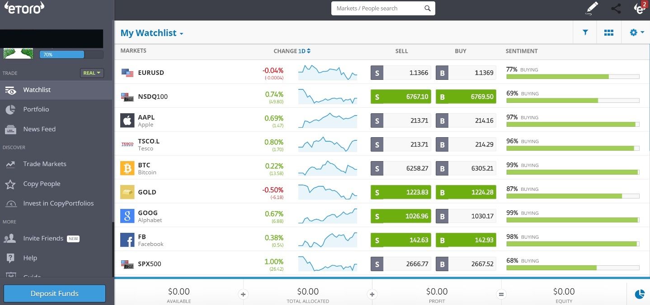Viewport: 650px width, 305px height.
Task: Click the Apple logo icon
Action: coord(127,120)
